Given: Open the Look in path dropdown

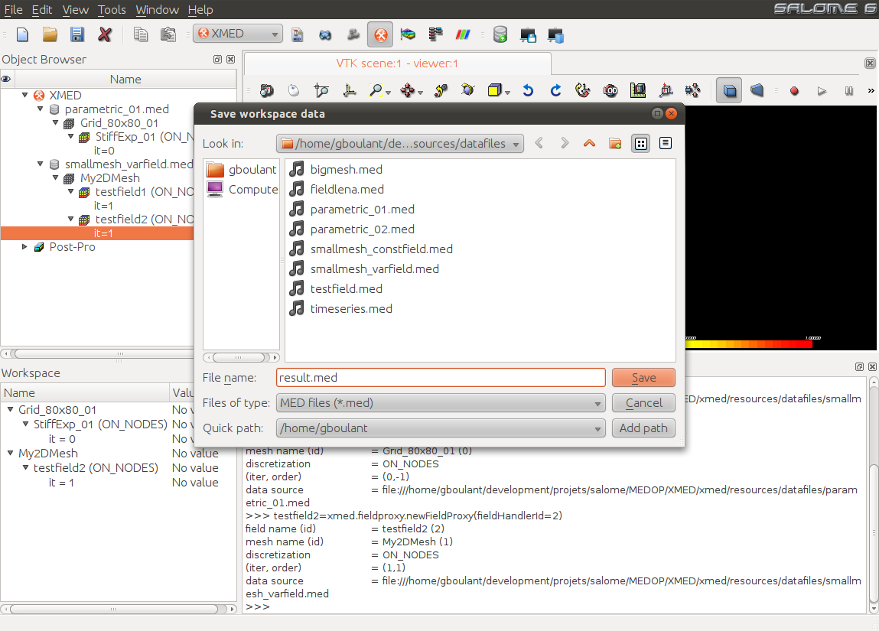Looking at the screenshot, I should [x=400, y=144].
